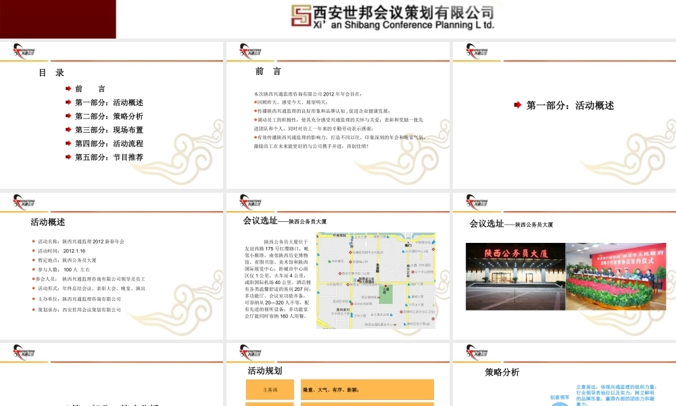
Task: Click the 会议选址 heading on the map slide
Action: (x=285, y=221)
